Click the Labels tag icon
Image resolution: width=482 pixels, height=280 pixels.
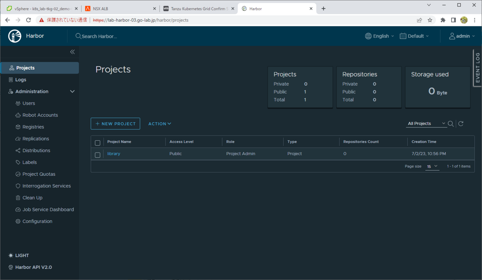18,162
